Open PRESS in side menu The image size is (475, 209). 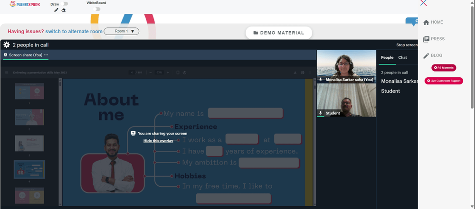434,39
